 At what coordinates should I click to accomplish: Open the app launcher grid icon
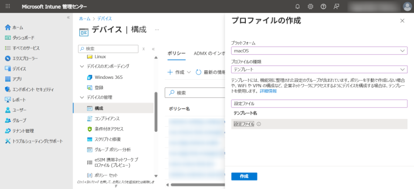(x=8, y=7)
